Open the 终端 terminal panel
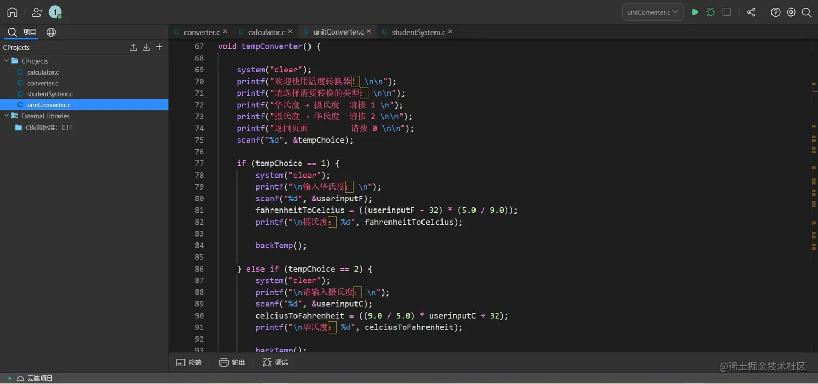This screenshot has width=818, height=384. pos(189,362)
